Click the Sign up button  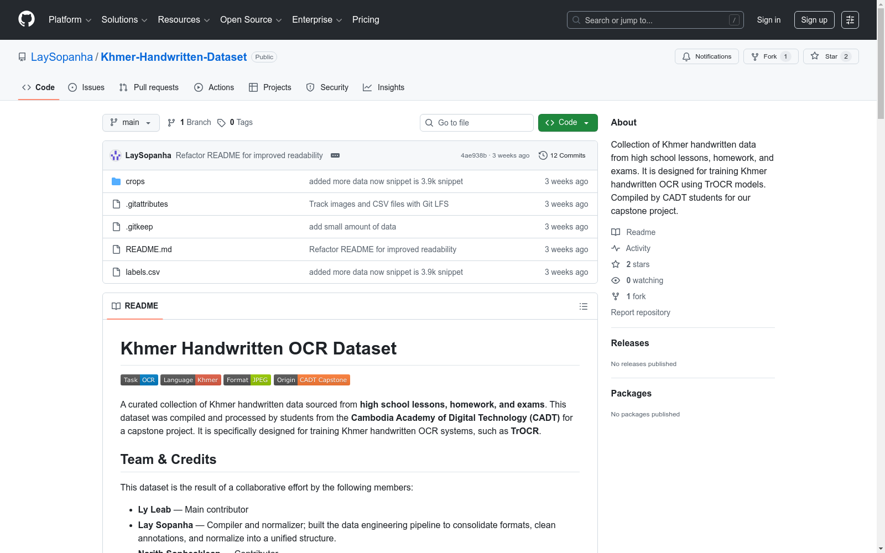click(814, 20)
